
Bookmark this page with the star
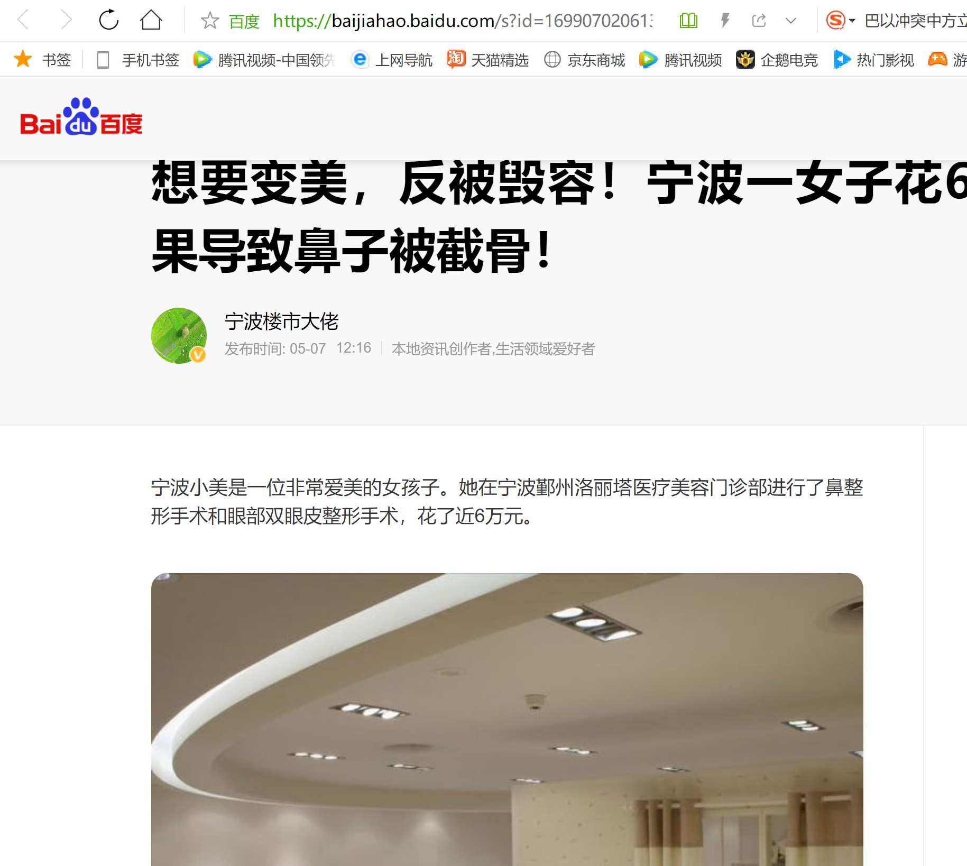tap(210, 21)
